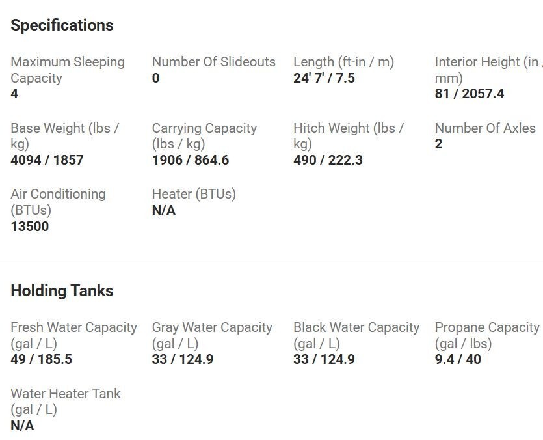Select the Carrying Capacity value 1906 / 864.6
This screenshot has width=543, height=440.
pyautogui.click(x=190, y=160)
